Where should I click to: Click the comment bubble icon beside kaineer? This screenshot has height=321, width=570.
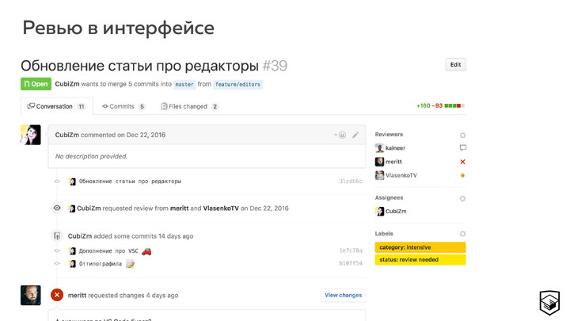click(x=463, y=147)
